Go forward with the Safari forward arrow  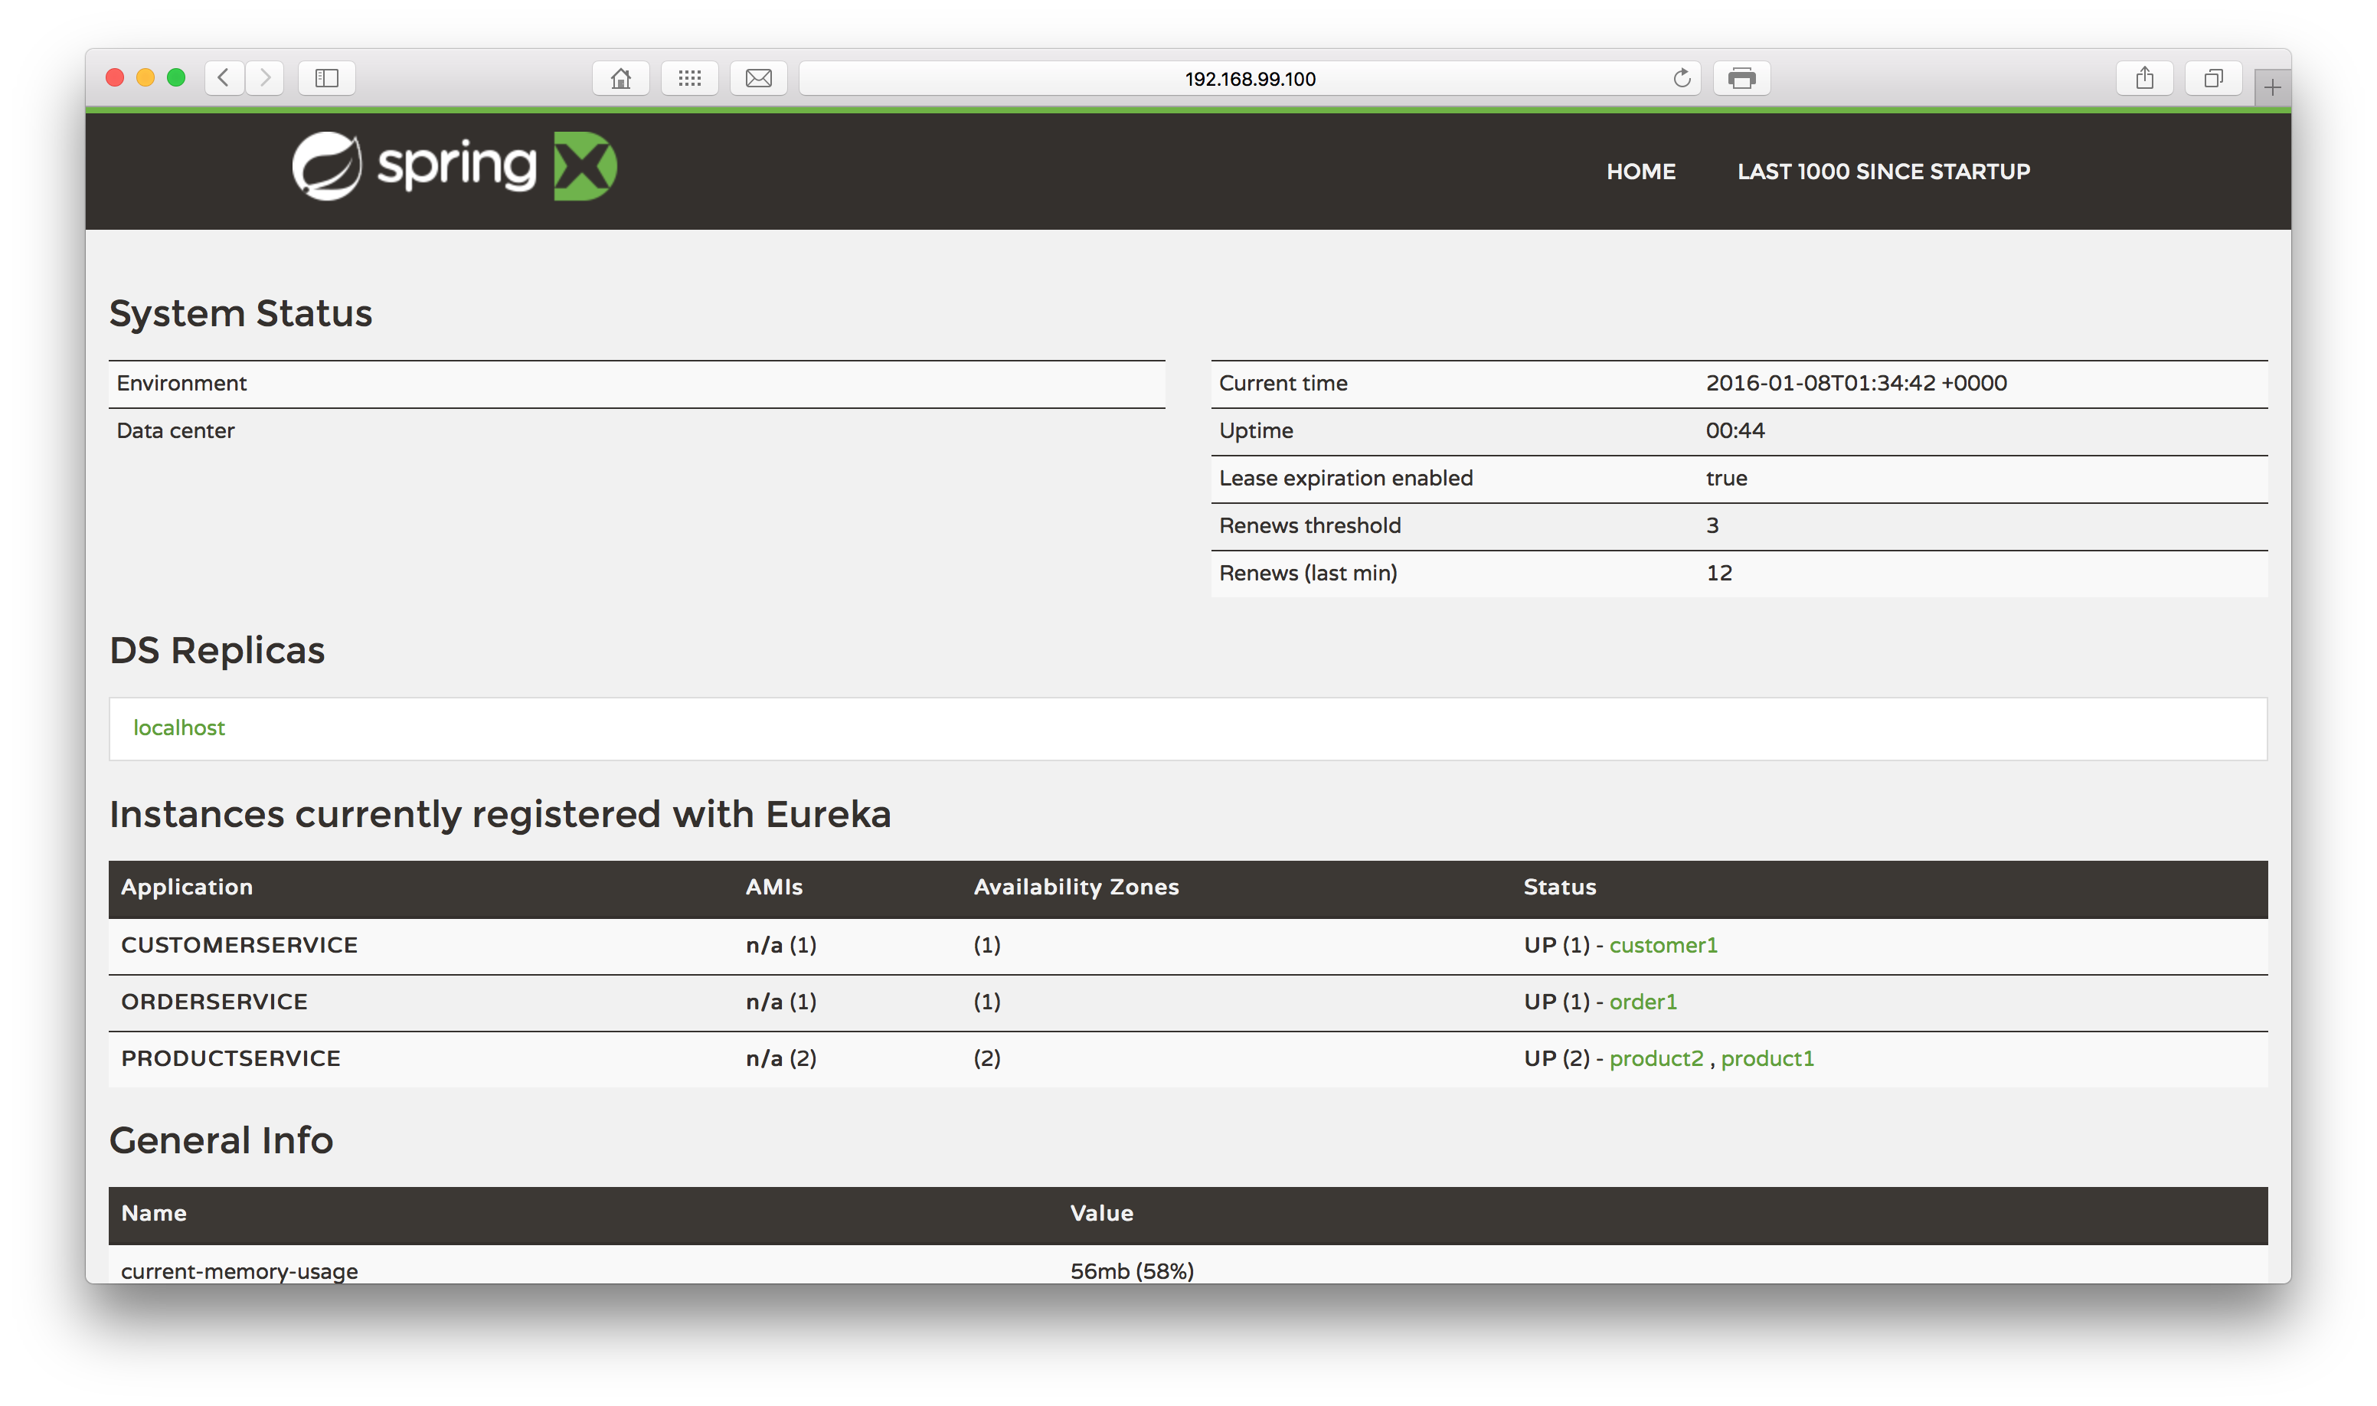[x=265, y=77]
